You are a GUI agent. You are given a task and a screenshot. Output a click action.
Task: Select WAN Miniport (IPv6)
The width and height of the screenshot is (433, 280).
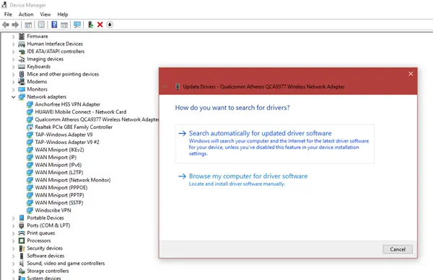[x=58, y=165]
